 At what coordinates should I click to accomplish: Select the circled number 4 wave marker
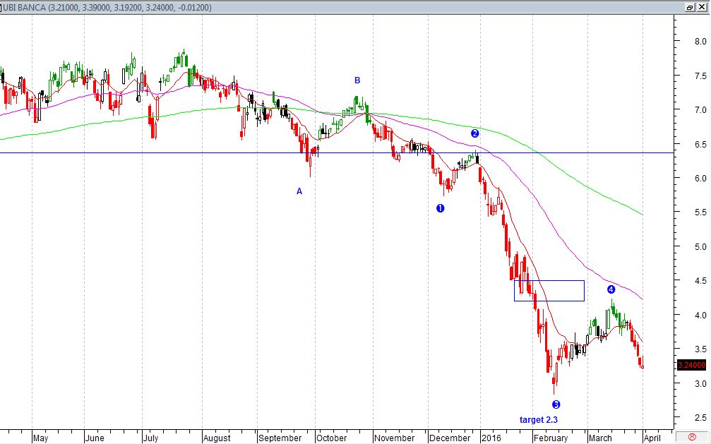tap(611, 289)
